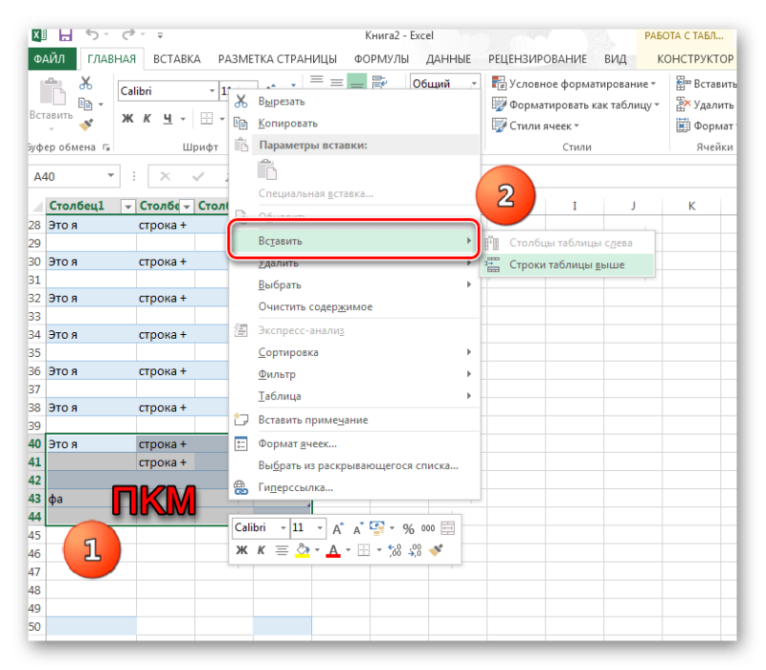Viewport: 766px width, 670px height.
Task: Click red font color button in mini toolbar
Action: coord(333,550)
